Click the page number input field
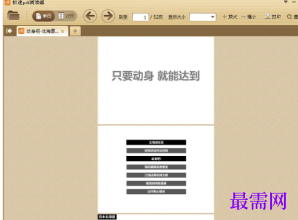The width and height of the screenshot is (298, 220). click(x=140, y=17)
